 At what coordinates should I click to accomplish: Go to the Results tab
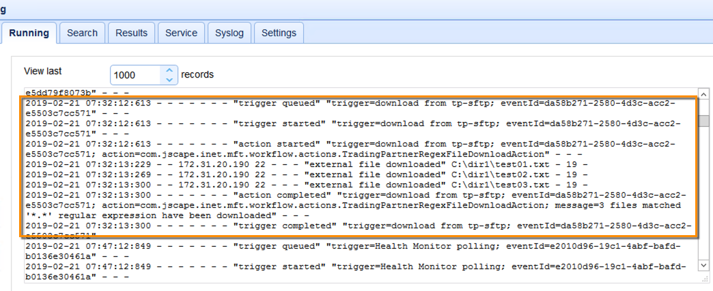(131, 33)
